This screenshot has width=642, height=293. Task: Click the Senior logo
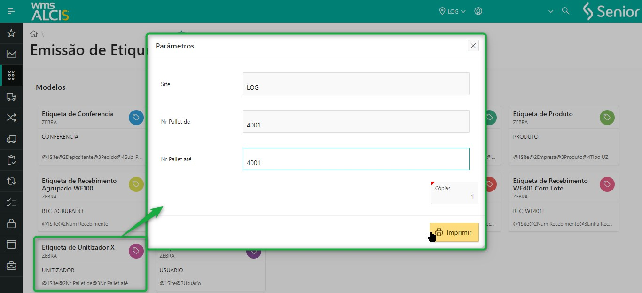[611, 11]
